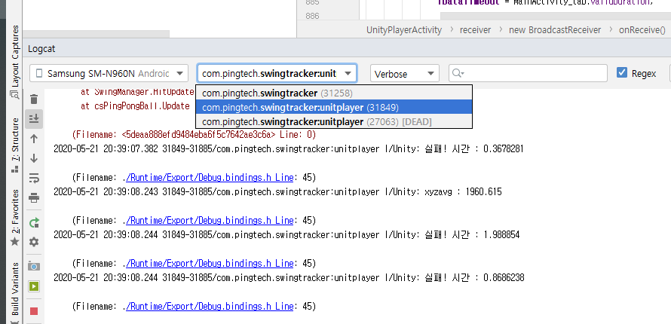Select com.pingtech.swingtracker (31258) process
This screenshot has height=324, width=671.
[334, 93]
